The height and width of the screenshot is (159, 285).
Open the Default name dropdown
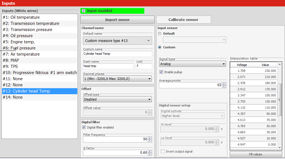click(x=118, y=41)
